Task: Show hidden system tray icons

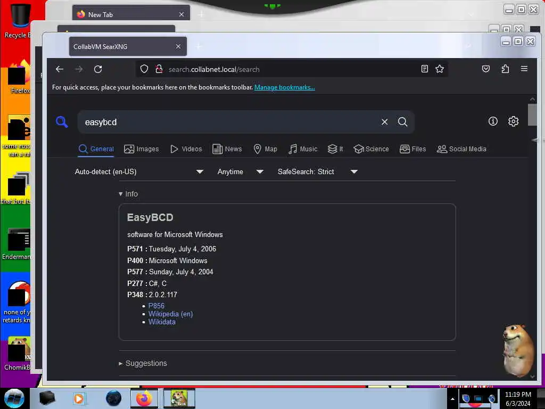Action: (452, 399)
